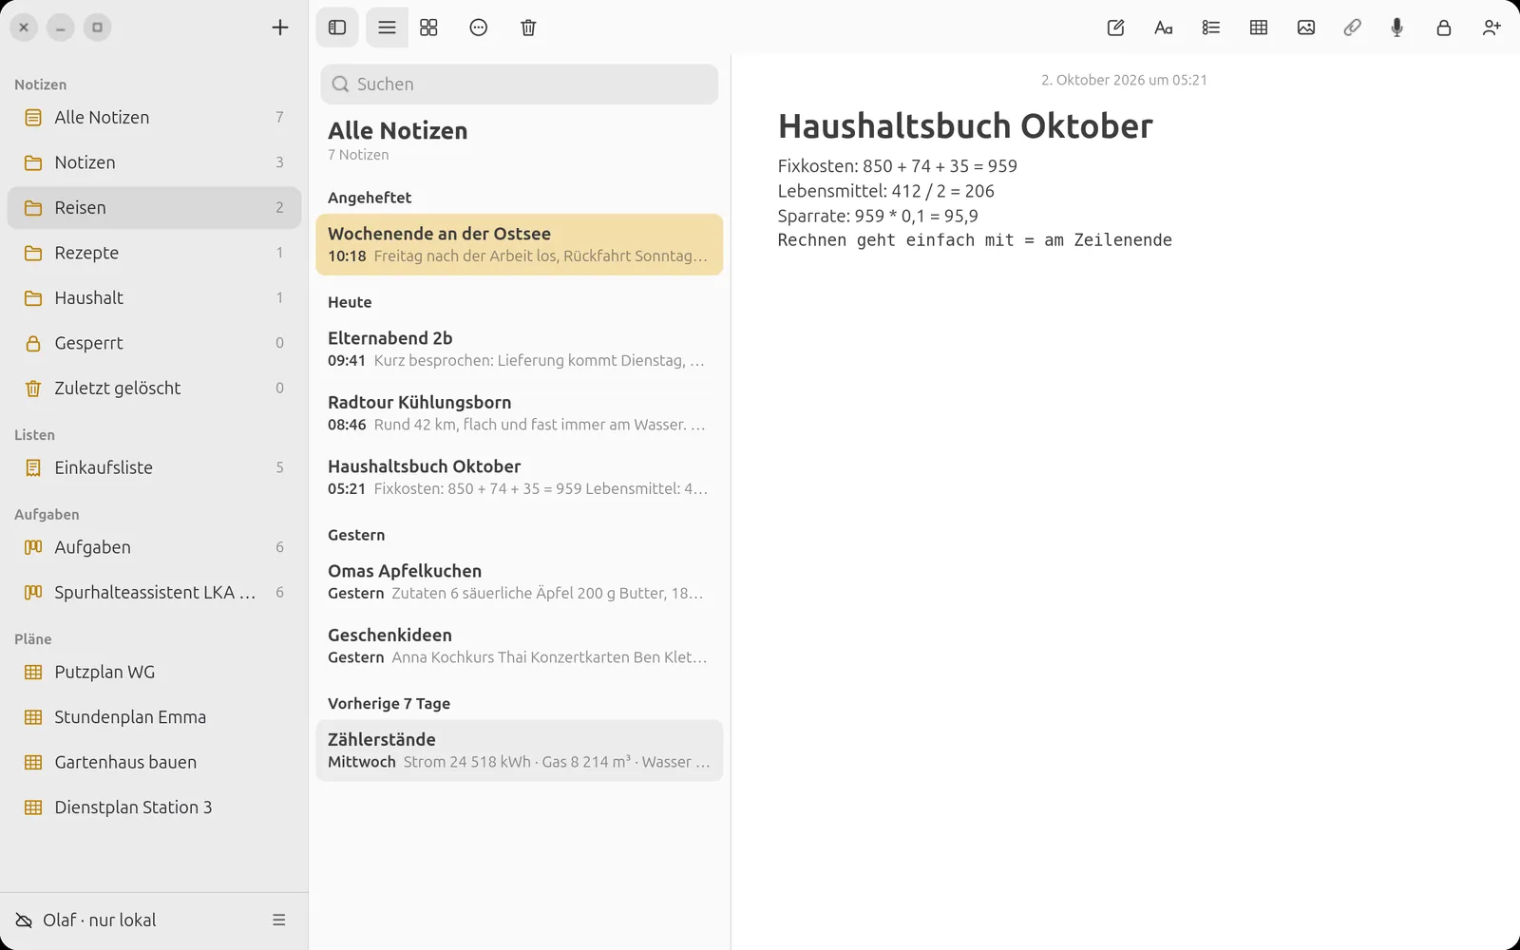Open the Radtour Kühlungsborn note
This screenshot has height=950, width=1520.
519,413
